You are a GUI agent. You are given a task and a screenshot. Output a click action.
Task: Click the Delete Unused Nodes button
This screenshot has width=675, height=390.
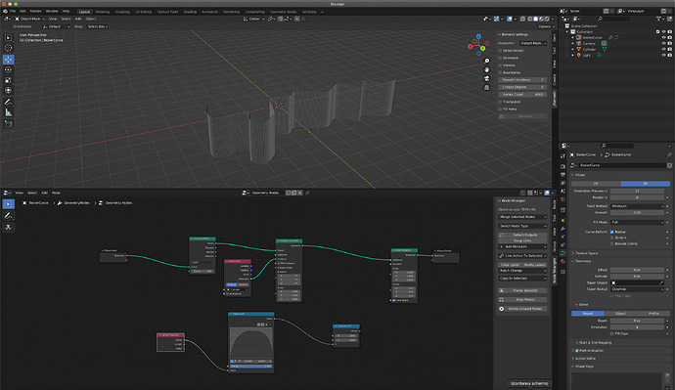click(522, 309)
